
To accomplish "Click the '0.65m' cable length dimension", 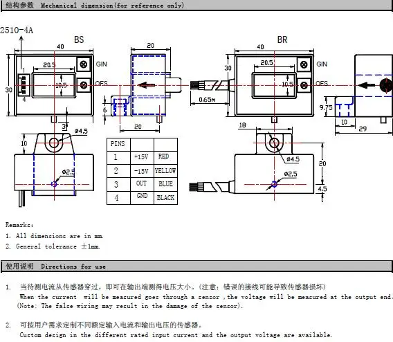I will click(x=207, y=100).
